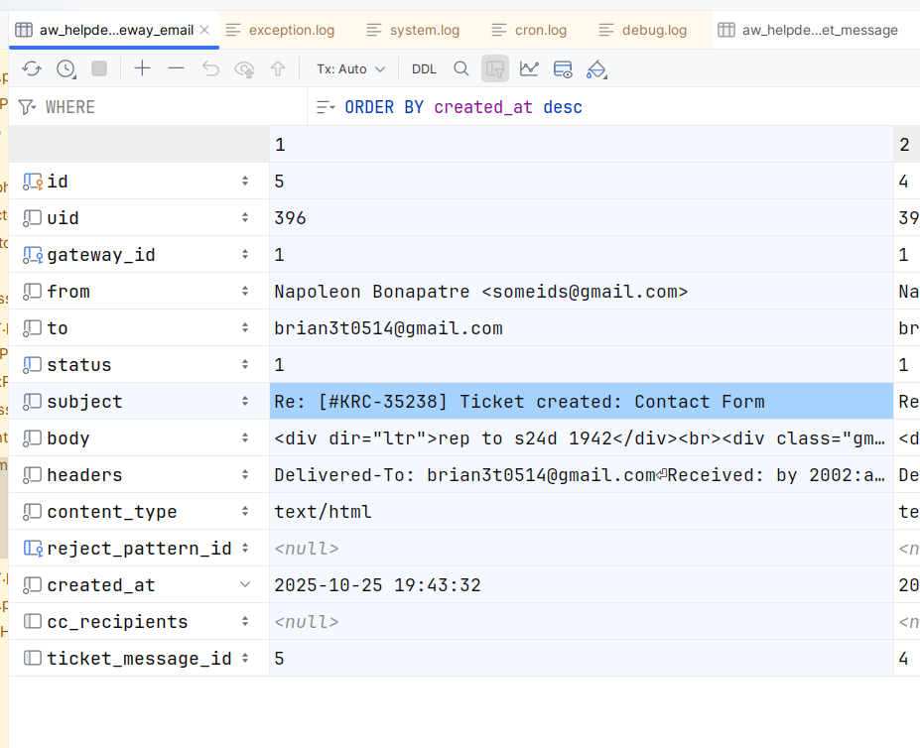
Task: Open sort options for the subject field
Action: click(245, 402)
